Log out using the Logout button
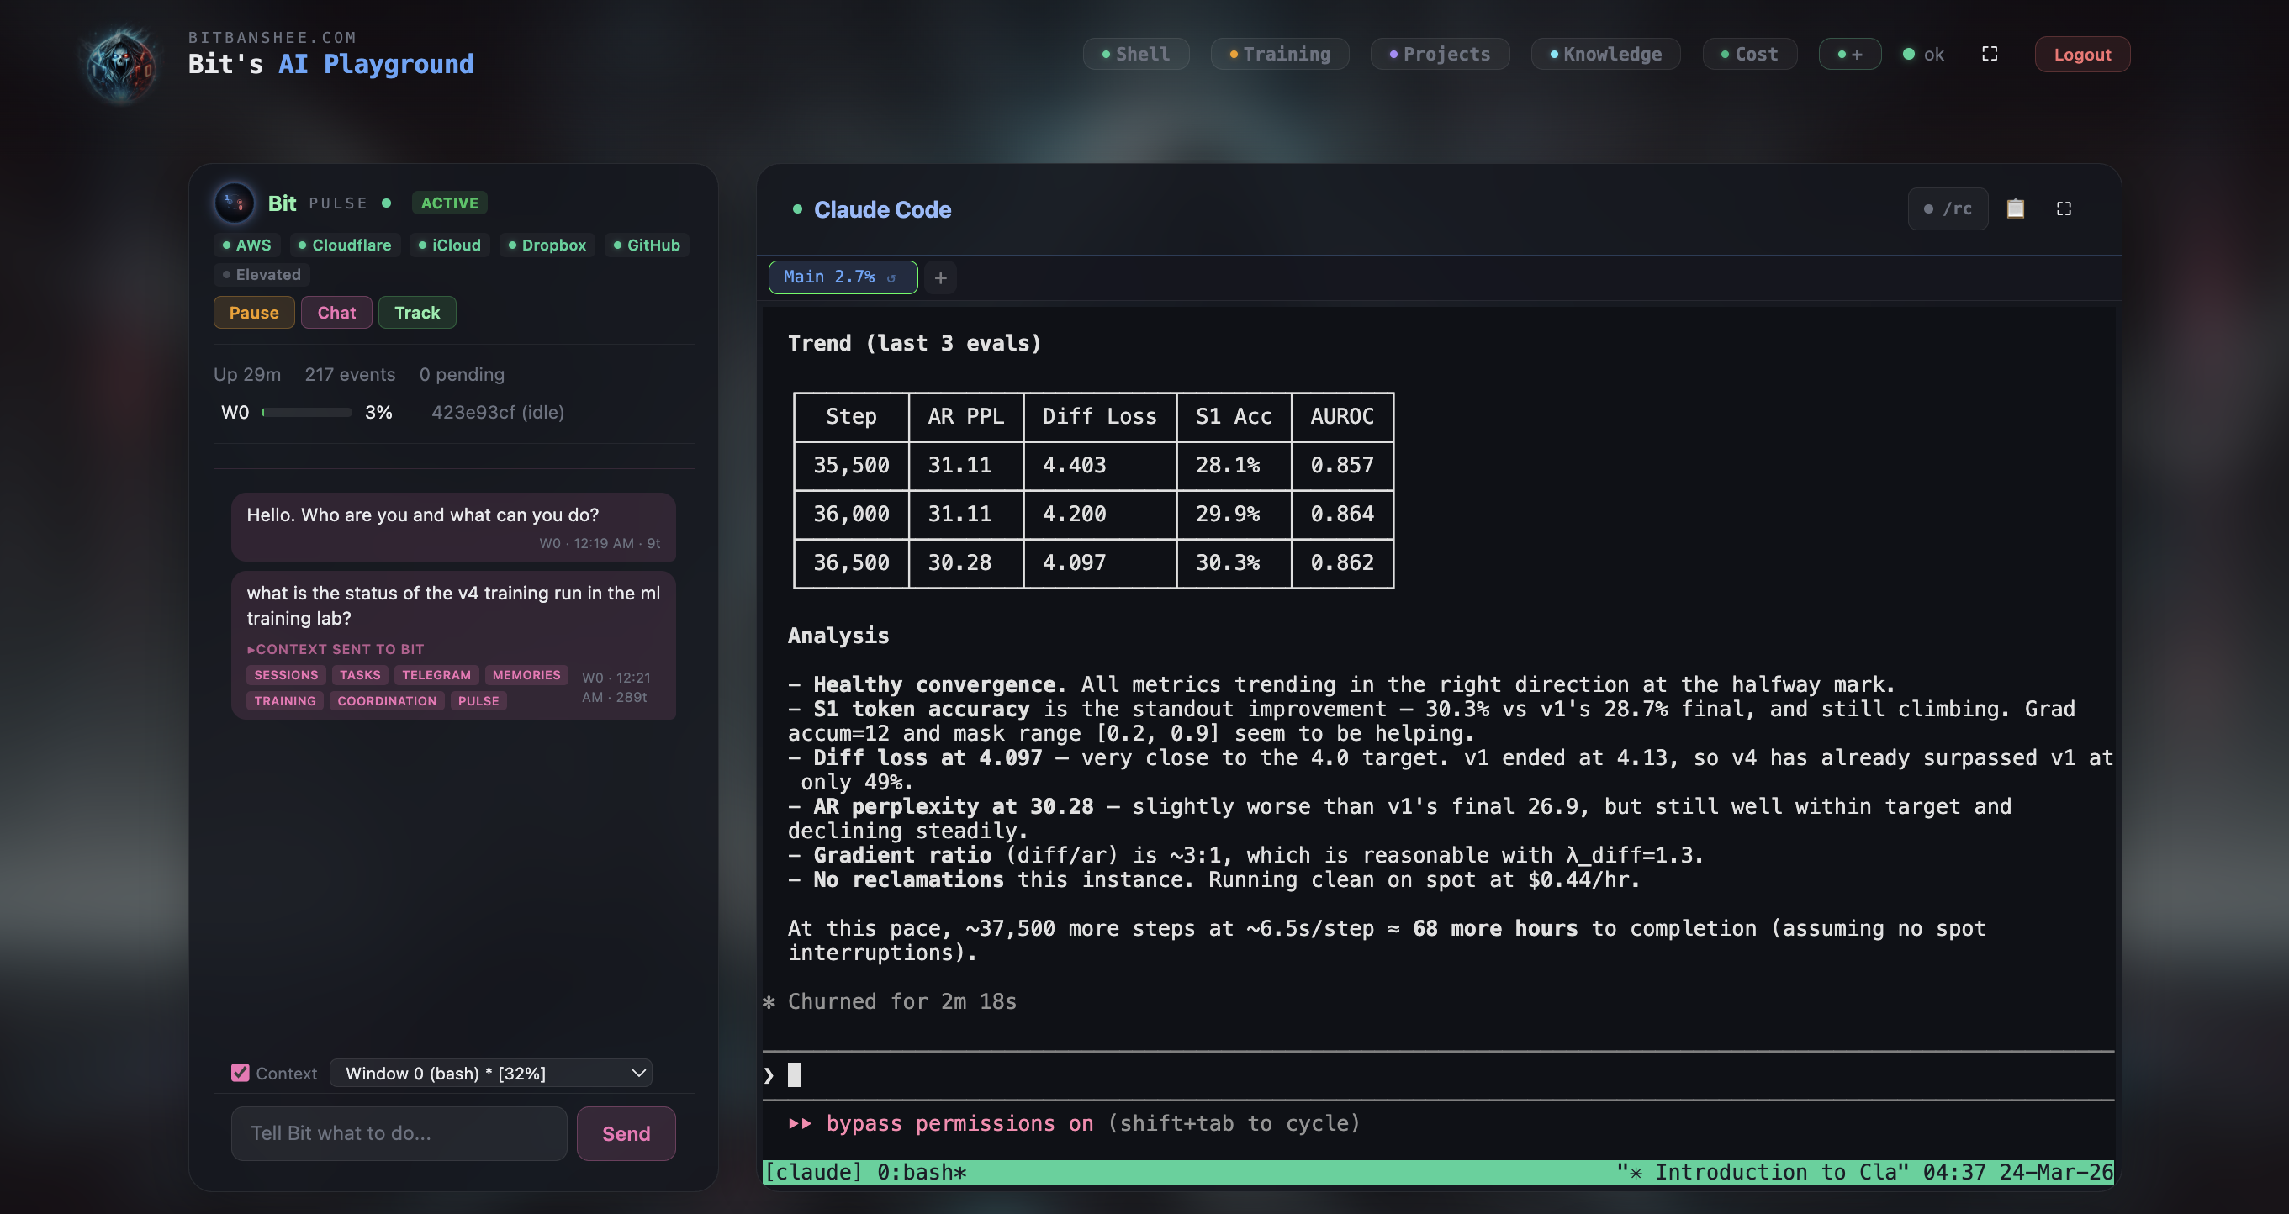The height and width of the screenshot is (1214, 2289). 2082,54
